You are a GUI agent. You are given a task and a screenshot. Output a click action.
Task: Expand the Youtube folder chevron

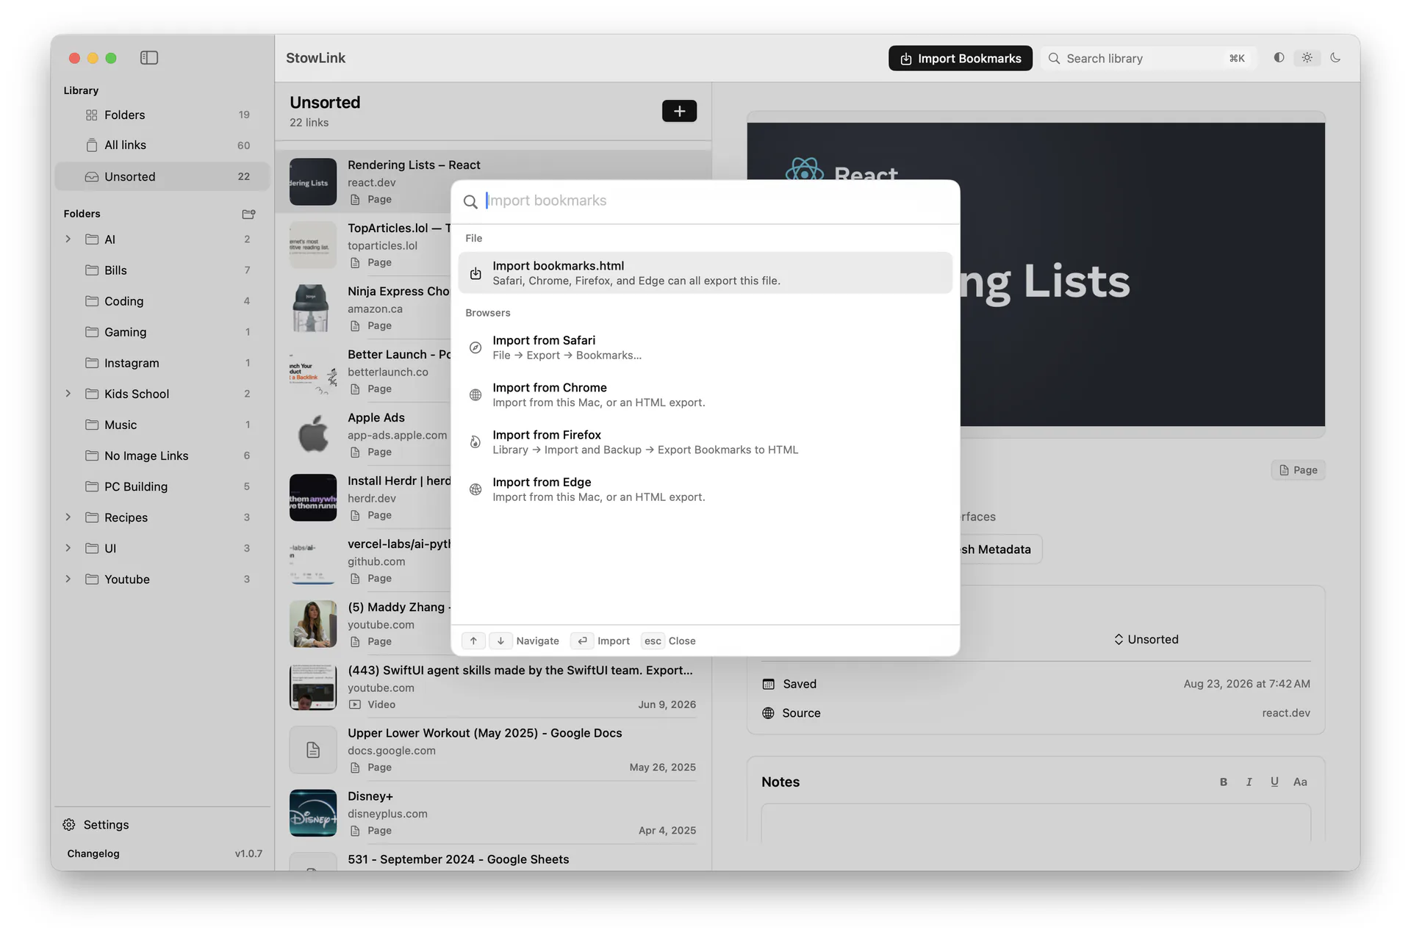click(x=68, y=579)
